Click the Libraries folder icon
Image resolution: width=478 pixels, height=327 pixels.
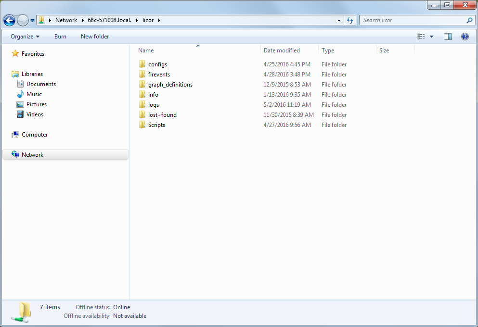[x=15, y=74]
